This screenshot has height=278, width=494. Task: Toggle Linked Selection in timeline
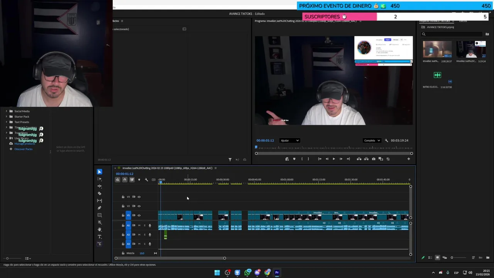click(x=132, y=180)
